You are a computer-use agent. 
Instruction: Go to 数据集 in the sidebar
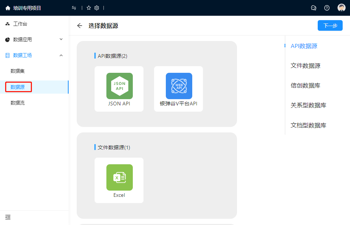click(x=18, y=71)
